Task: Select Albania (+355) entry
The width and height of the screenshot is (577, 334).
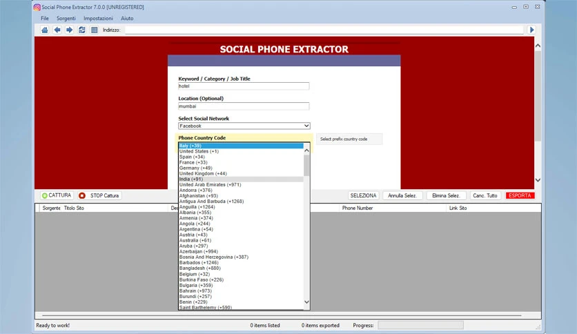Action: tap(241, 213)
